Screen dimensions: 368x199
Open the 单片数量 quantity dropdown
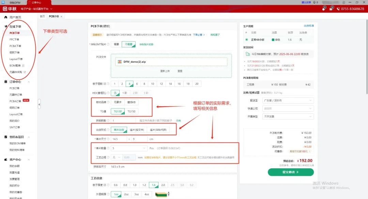tap(129, 148)
